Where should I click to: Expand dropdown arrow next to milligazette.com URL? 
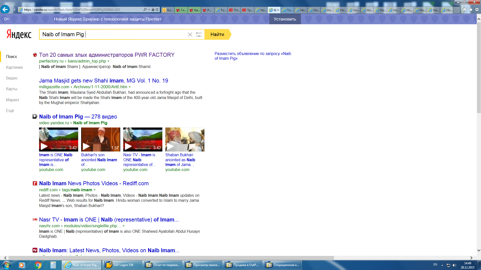click(x=130, y=87)
